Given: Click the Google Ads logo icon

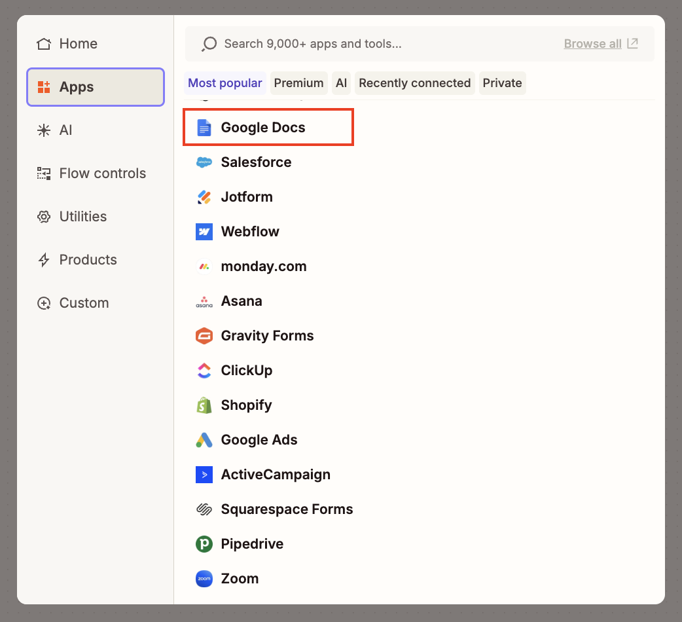Looking at the screenshot, I should click(x=204, y=440).
